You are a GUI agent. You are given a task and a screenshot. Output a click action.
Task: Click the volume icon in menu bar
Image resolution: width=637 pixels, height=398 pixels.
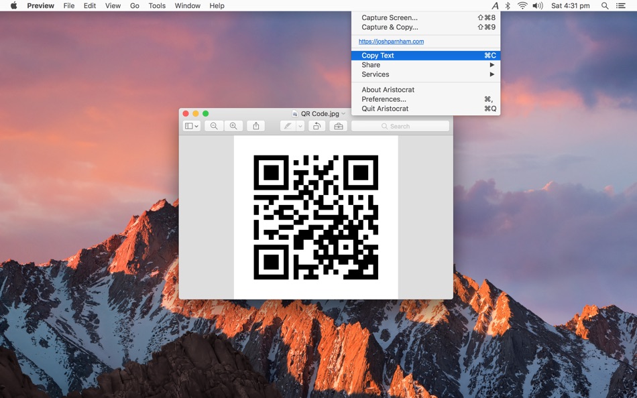538,5
